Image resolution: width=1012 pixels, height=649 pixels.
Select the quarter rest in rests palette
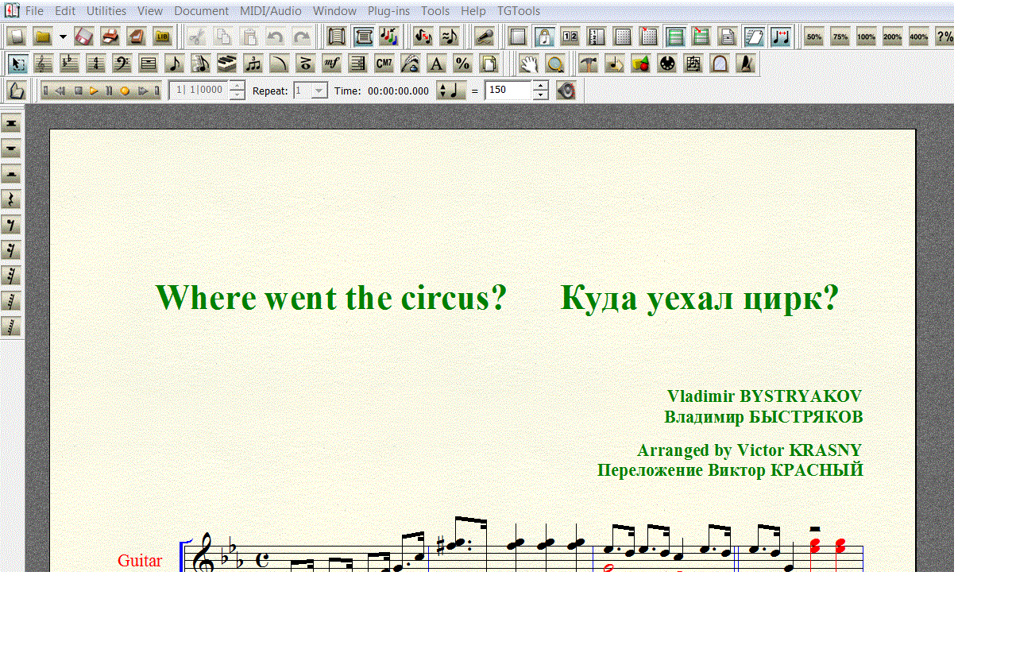tap(11, 199)
